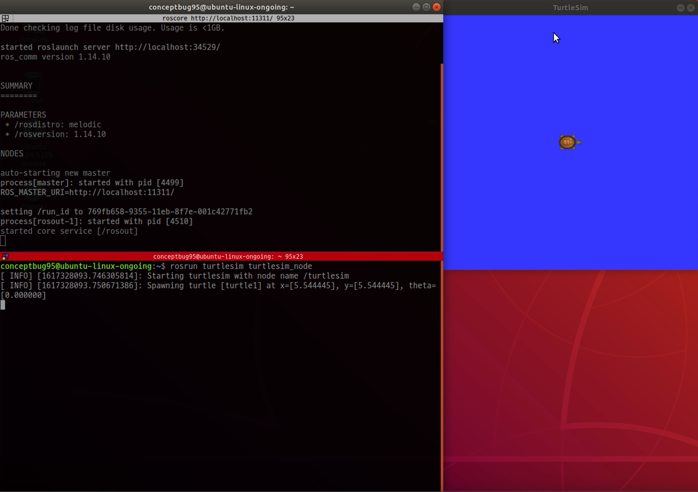698x492 pixels.
Task: Open grouping icon on red pane titlebar
Action: pos(5,257)
